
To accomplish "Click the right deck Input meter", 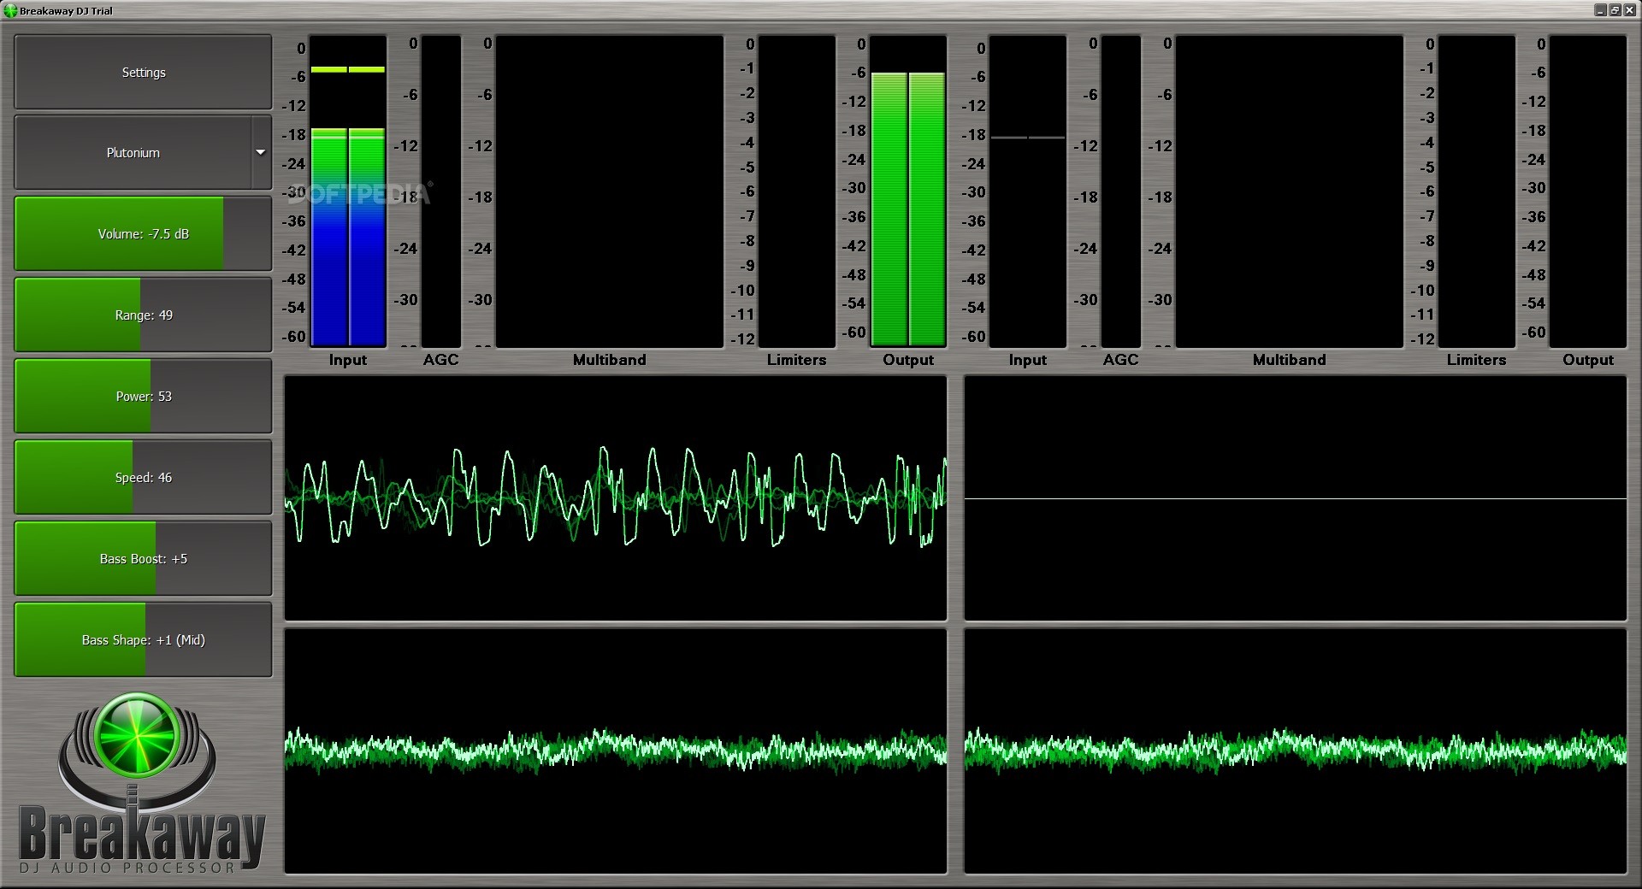I will (1027, 191).
